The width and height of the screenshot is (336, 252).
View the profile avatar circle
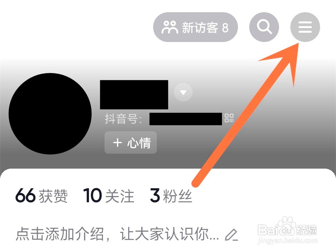(x=50, y=114)
